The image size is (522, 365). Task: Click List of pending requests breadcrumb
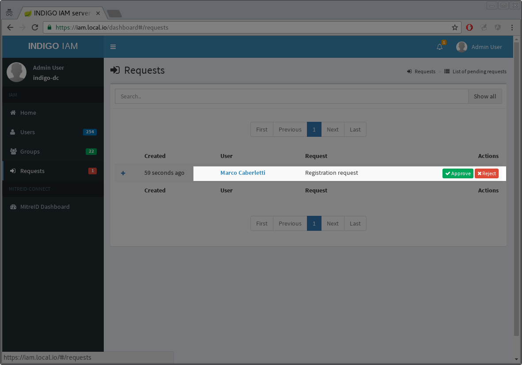coord(475,71)
